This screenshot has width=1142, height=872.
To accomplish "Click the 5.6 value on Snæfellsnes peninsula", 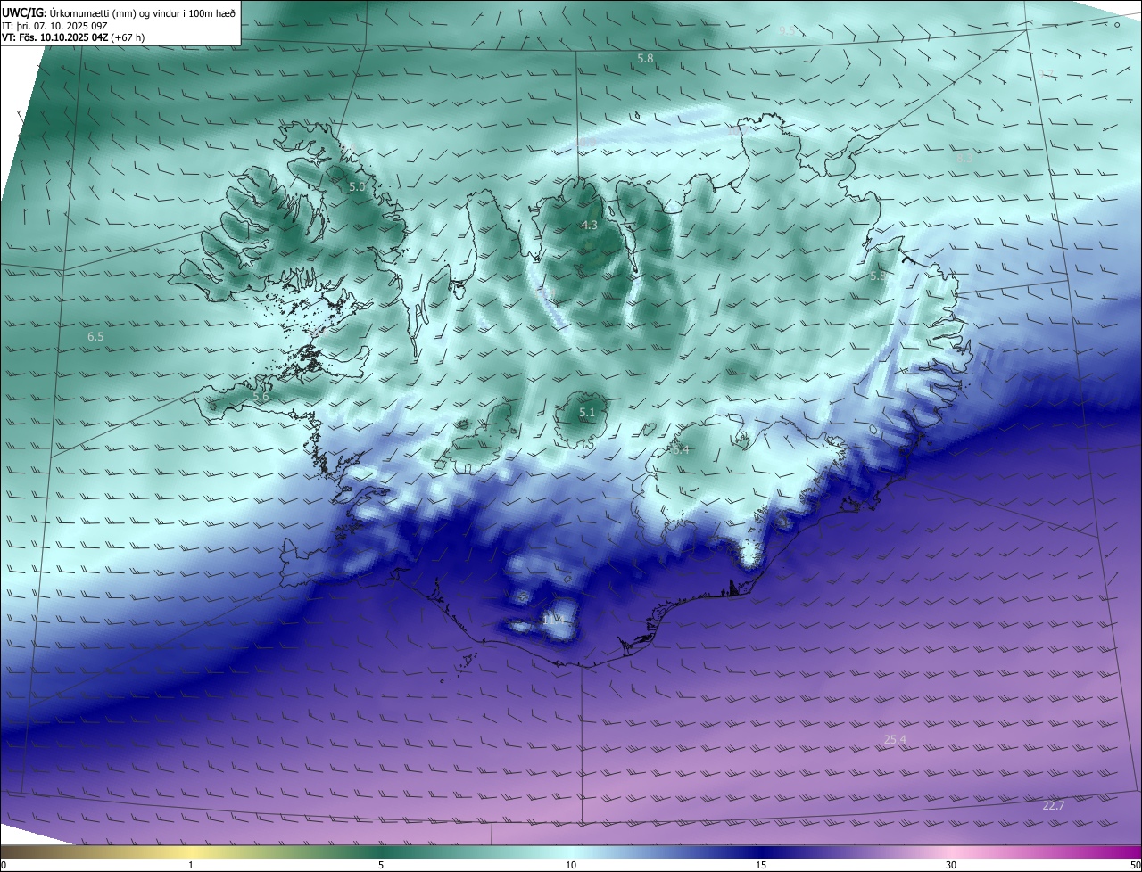I will pyautogui.click(x=261, y=398).
